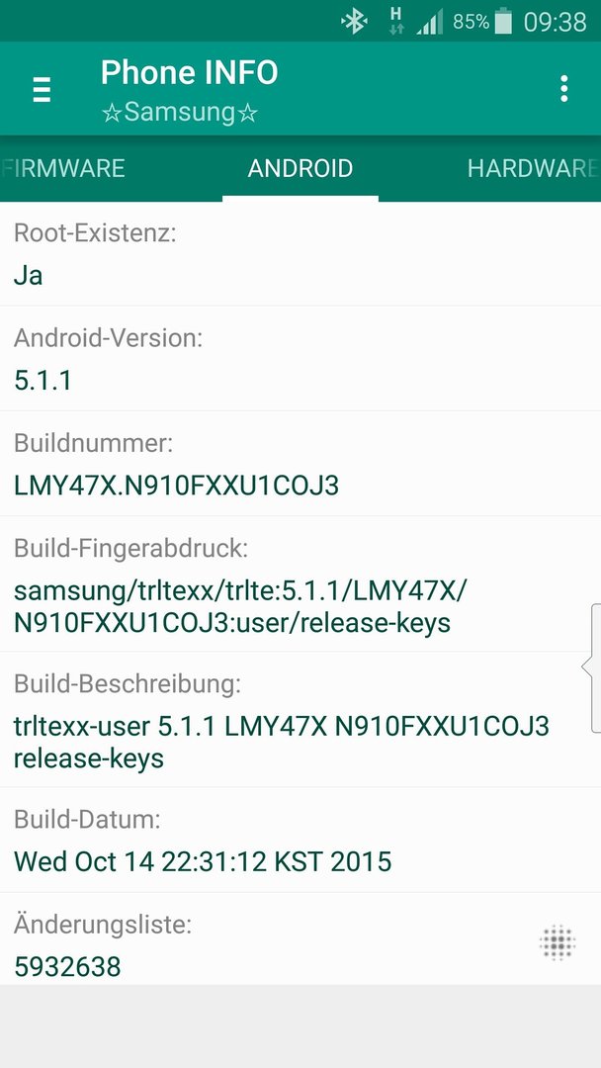Select the ANDROID tab
Screen dimensions: 601x1068
tap(300, 168)
